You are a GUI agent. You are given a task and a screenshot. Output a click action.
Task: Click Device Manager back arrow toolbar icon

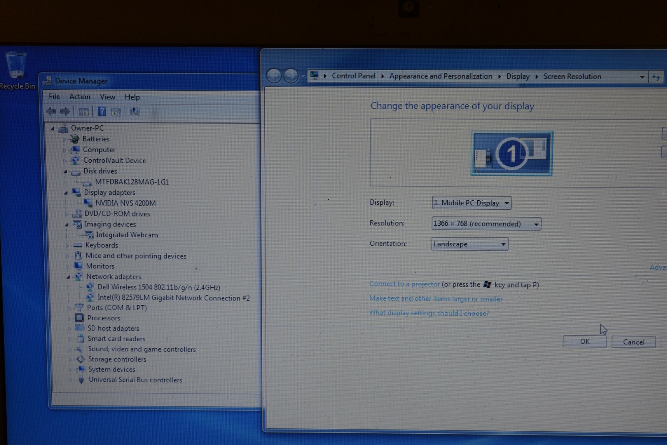coord(51,111)
